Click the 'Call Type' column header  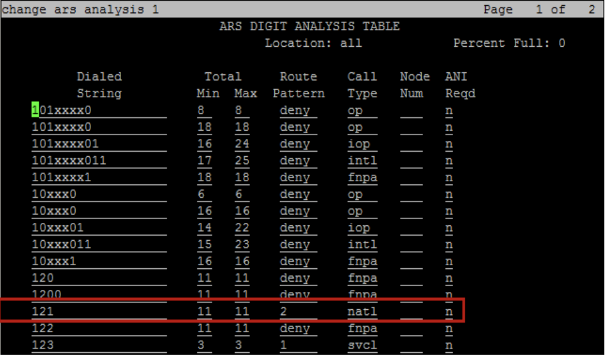click(x=362, y=85)
